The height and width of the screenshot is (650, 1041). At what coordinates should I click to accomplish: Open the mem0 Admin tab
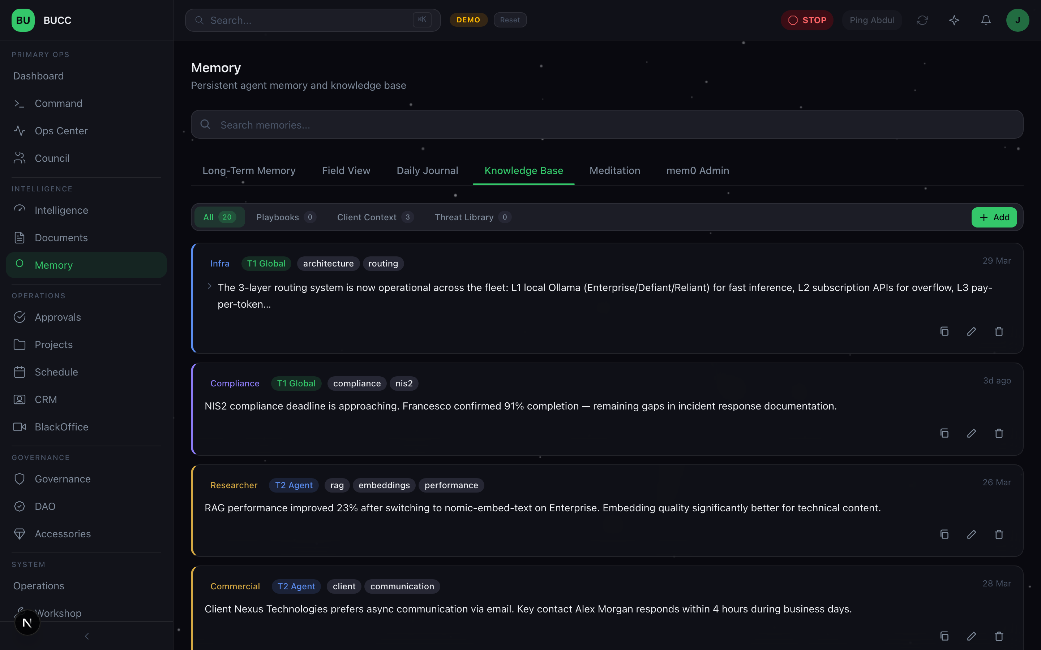click(x=697, y=171)
